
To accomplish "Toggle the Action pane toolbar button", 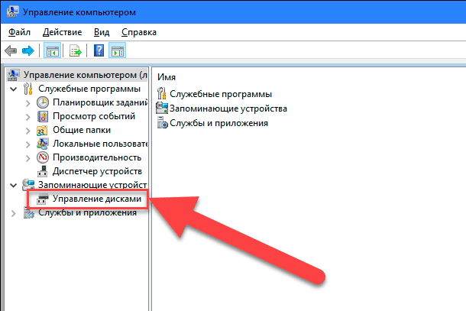I will [118, 50].
